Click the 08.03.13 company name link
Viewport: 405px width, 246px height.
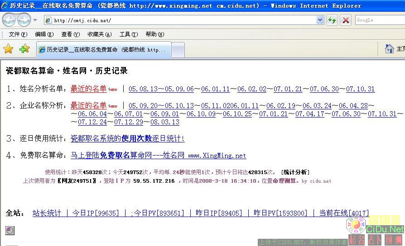pos(165,122)
